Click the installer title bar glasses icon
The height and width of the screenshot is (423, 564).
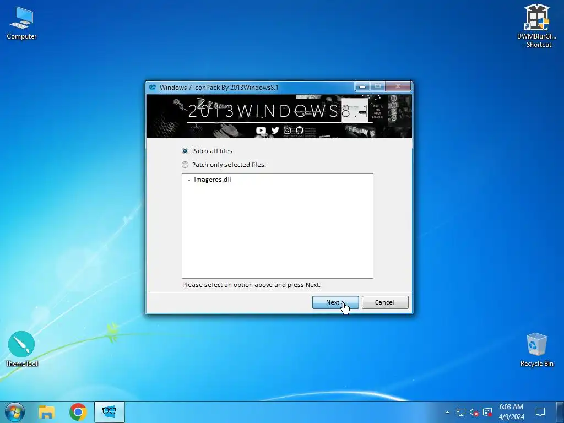pyautogui.click(x=153, y=88)
